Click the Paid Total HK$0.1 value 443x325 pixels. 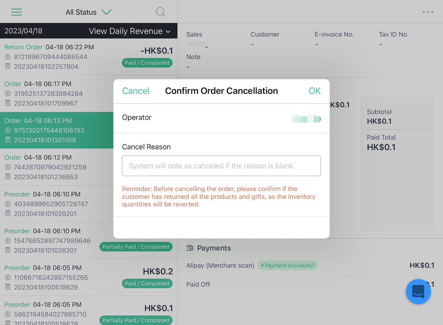point(381,147)
